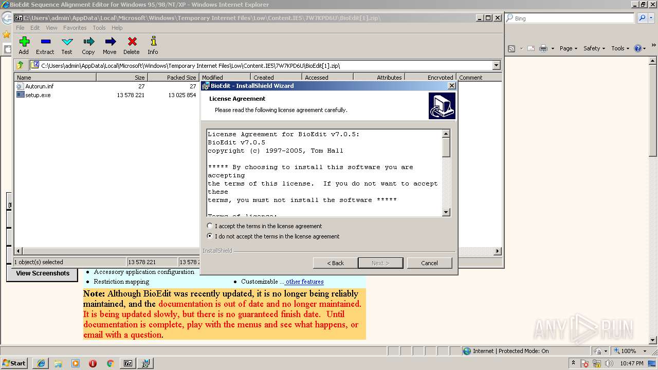This screenshot has height=370, width=658.
Task: Expand the IE Tools command bar dropdown
Action: click(x=620, y=48)
